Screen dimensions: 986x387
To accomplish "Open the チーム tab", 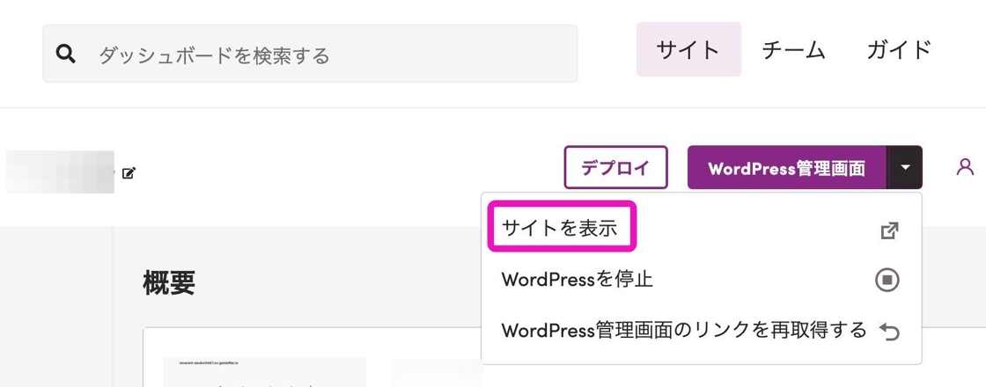I will (x=793, y=49).
